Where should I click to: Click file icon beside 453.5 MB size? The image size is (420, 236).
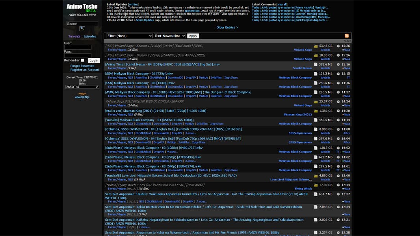tap(316, 120)
